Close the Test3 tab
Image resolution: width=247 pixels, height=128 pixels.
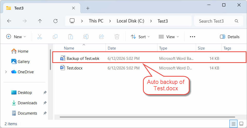[73, 8]
